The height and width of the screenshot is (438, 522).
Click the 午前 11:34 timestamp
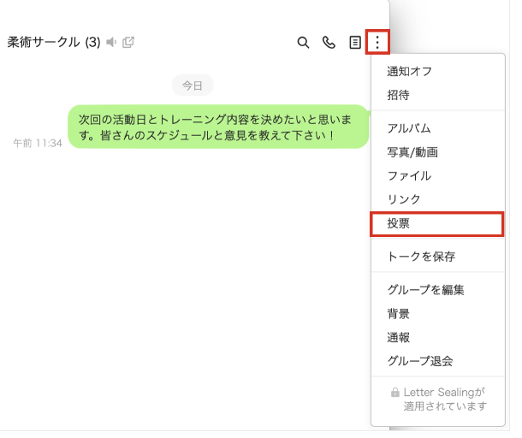click(x=38, y=143)
